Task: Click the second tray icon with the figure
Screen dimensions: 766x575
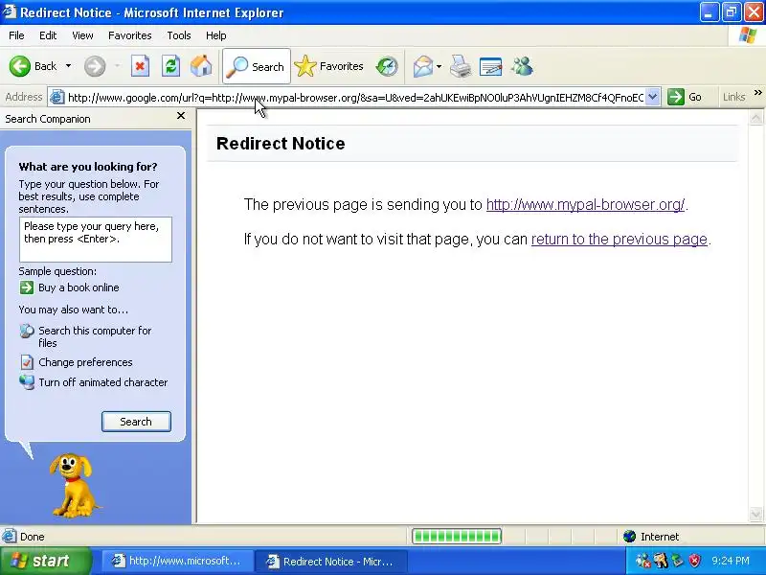Action: (661, 561)
